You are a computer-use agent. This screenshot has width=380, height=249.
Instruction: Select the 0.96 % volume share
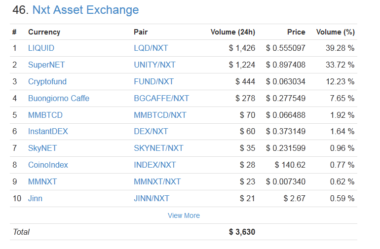point(342,148)
